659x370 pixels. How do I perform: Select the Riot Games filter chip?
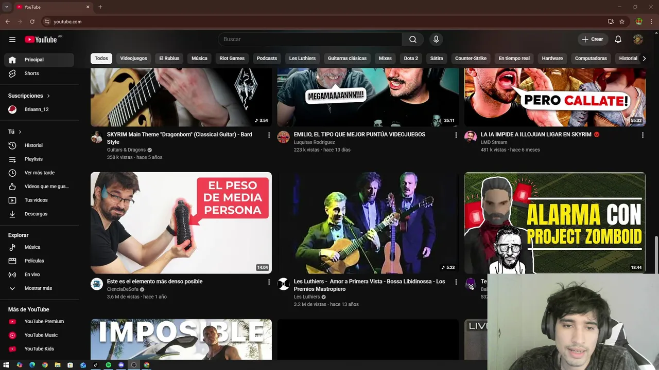coord(232,59)
